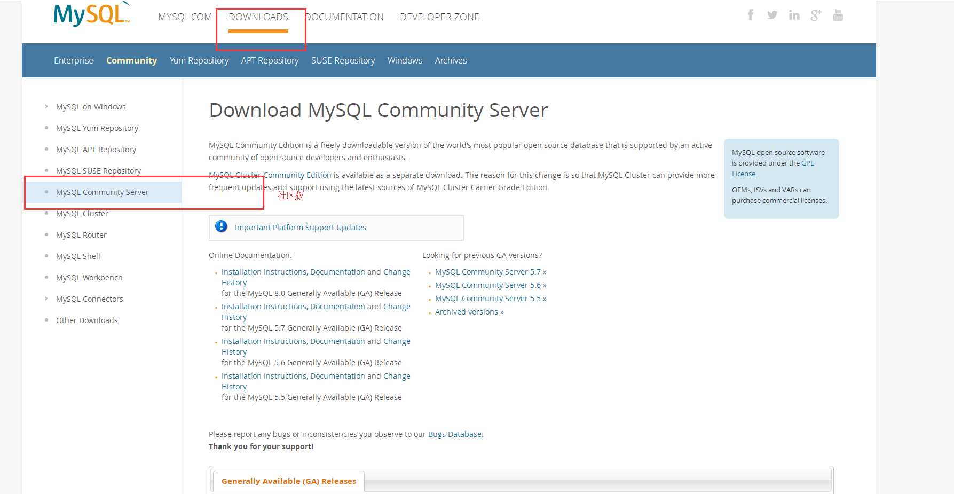Go to MySQL Community Server 5.6 downloads
This screenshot has width=954, height=494.
tap(491, 285)
